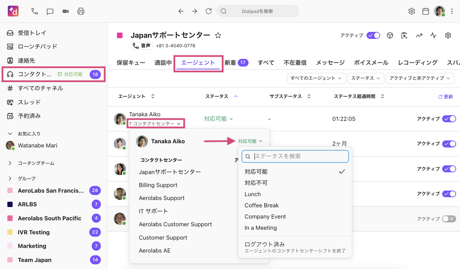Click the 更新 refresh link
Screen dimensions: 460x269
point(445,97)
